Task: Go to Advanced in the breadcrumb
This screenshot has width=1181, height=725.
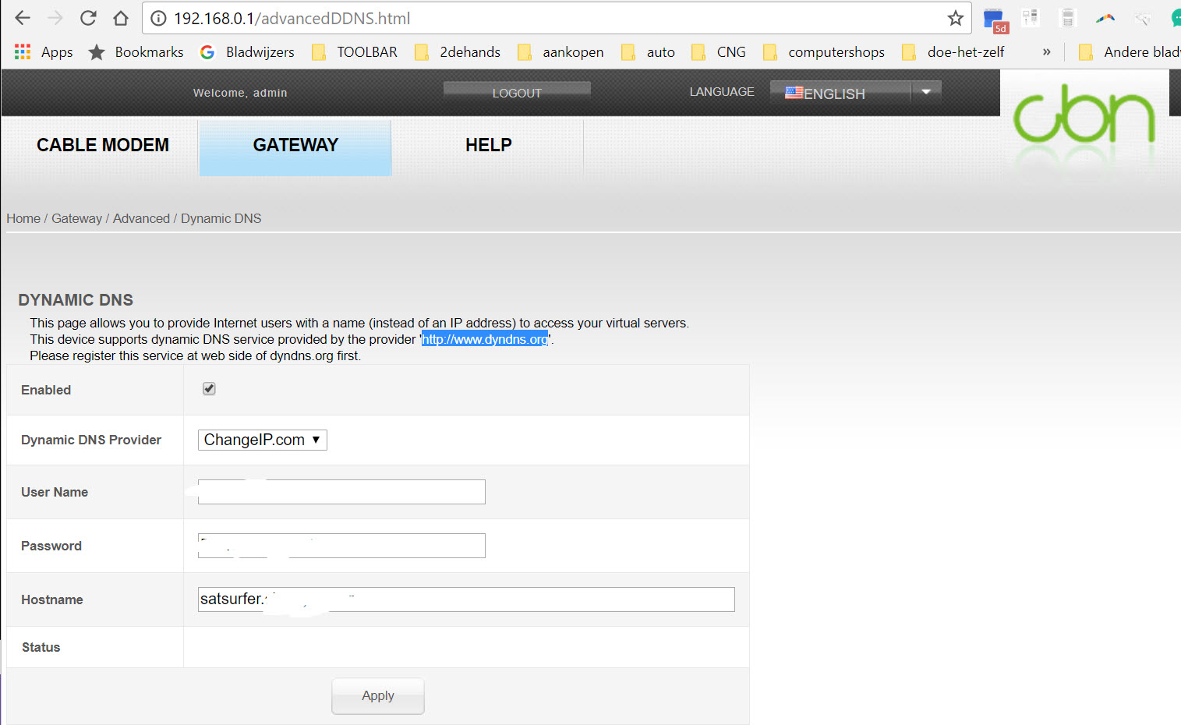Action: (x=141, y=218)
